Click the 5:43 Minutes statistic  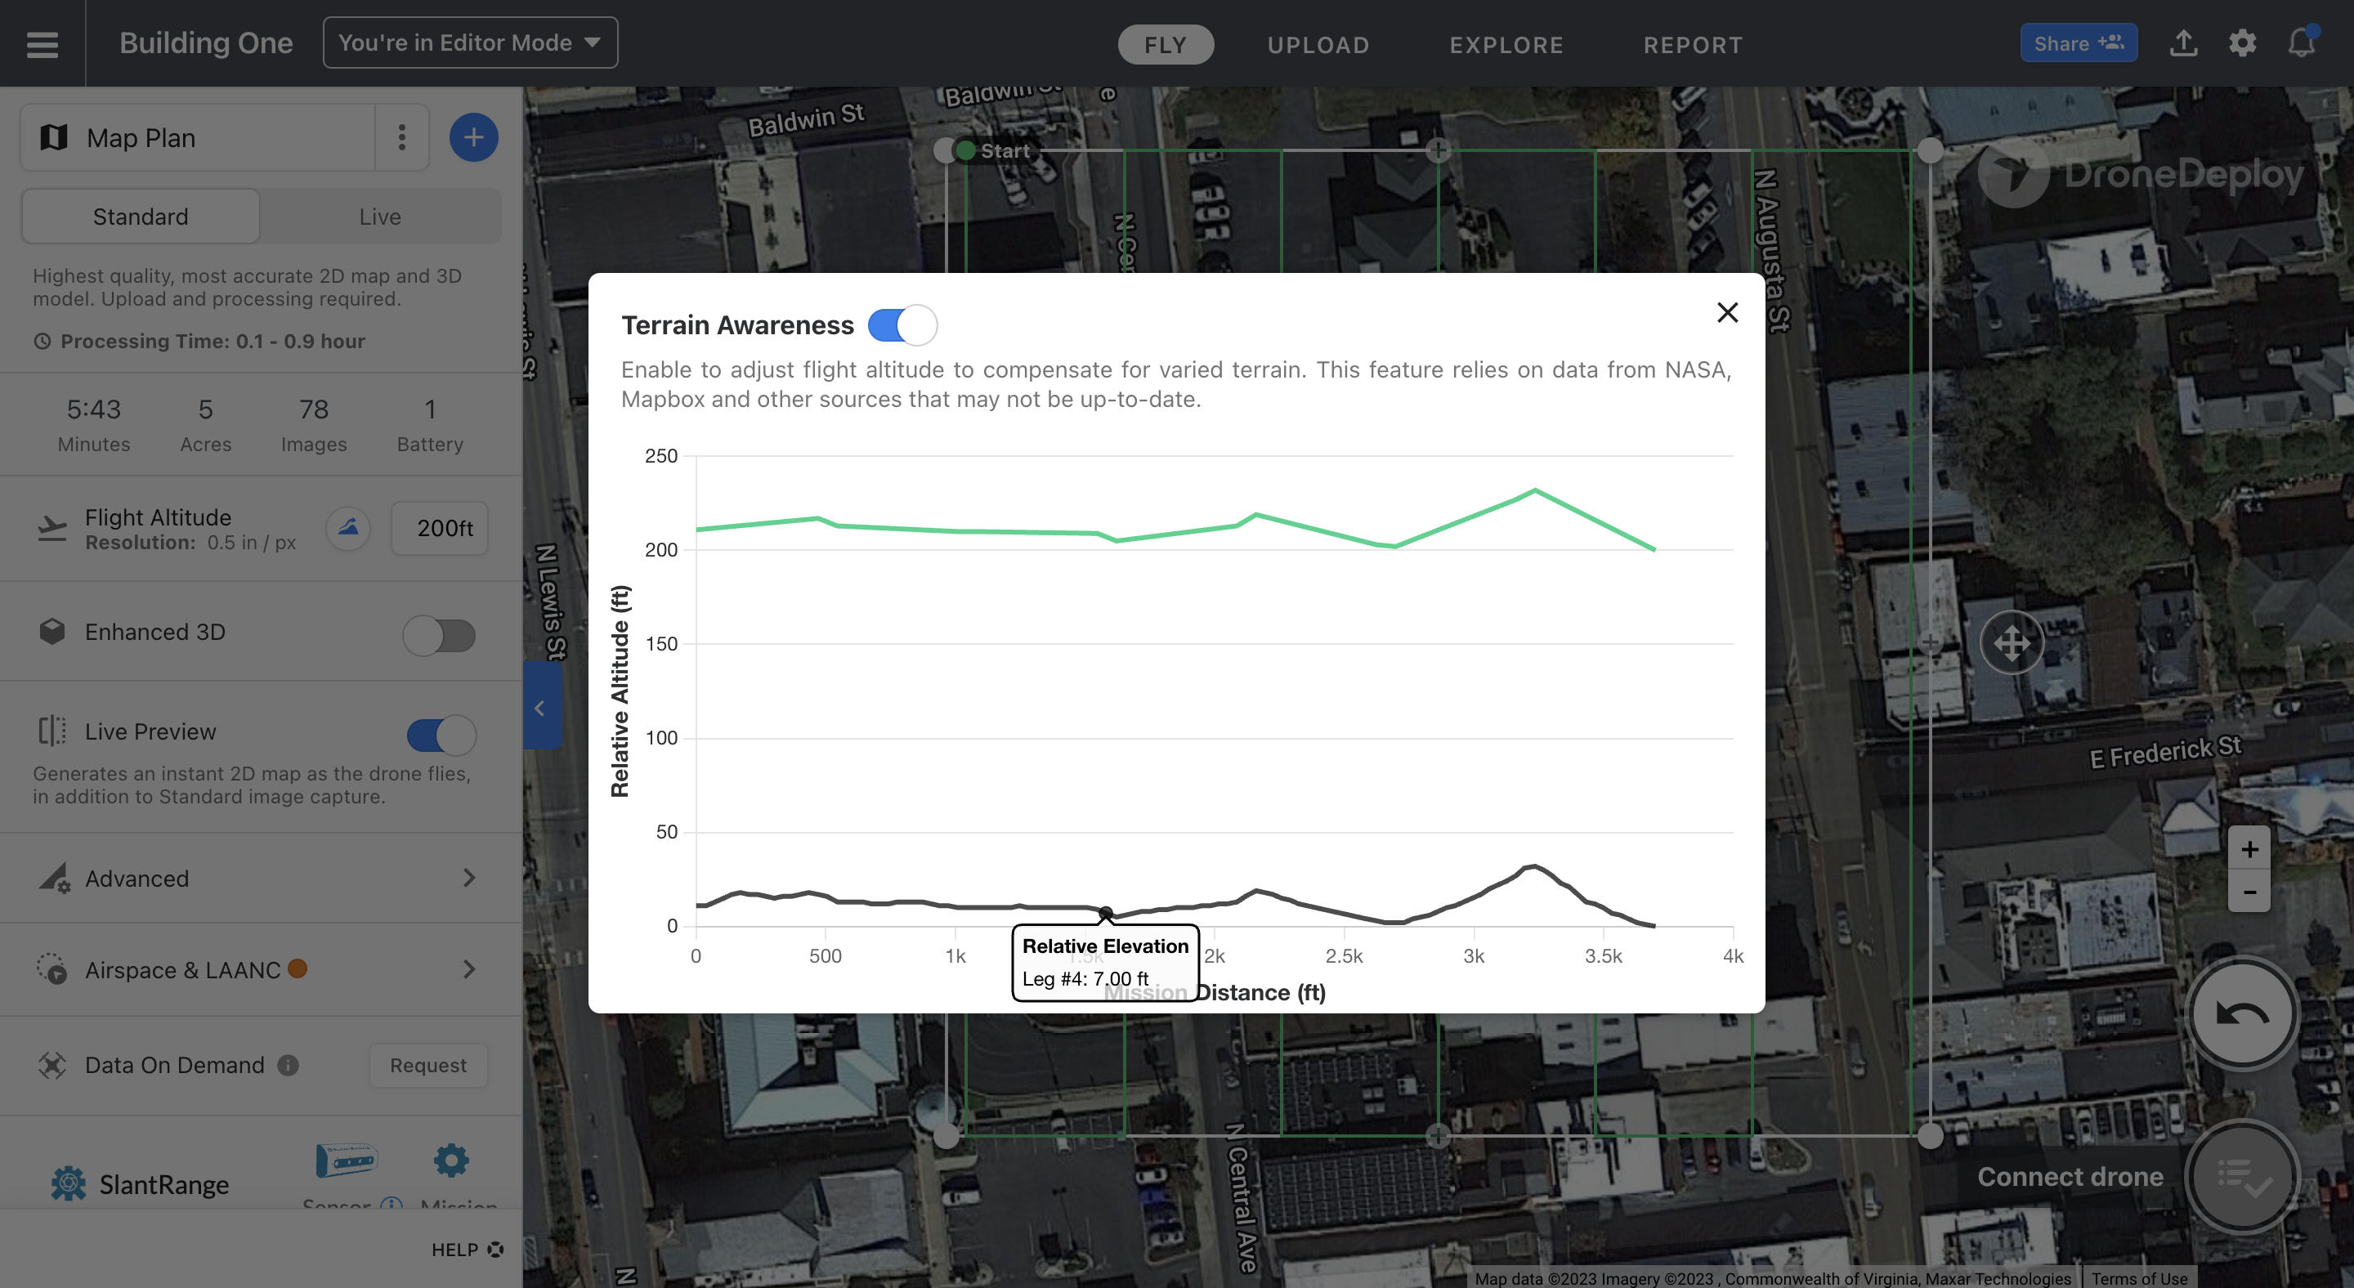click(93, 425)
